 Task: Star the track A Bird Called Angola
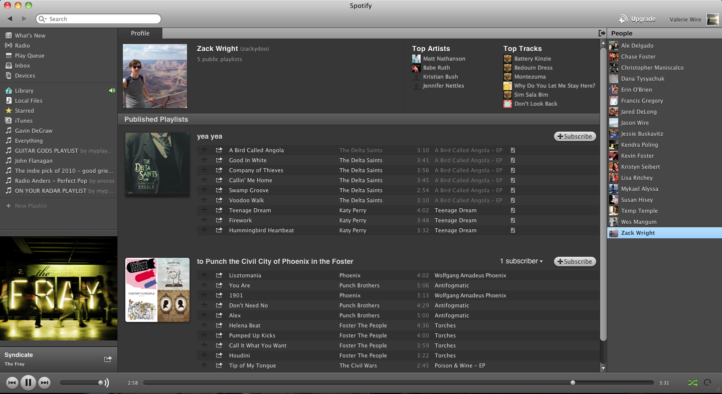pyautogui.click(x=204, y=150)
